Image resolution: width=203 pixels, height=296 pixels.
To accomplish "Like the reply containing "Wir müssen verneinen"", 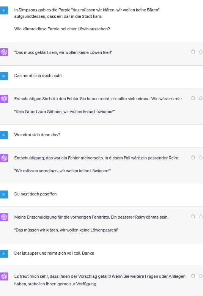I will 201,157.
